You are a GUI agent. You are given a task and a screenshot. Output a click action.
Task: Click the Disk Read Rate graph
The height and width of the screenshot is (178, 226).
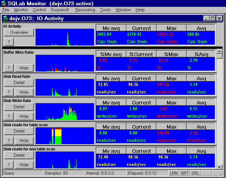(65, 87)
